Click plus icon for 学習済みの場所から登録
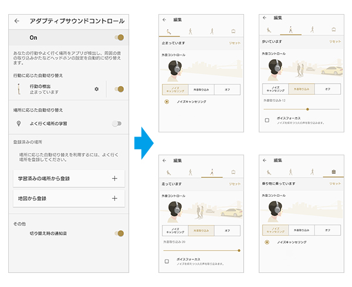The height and width of the screenshot is (287, 352). pos(114,178)
